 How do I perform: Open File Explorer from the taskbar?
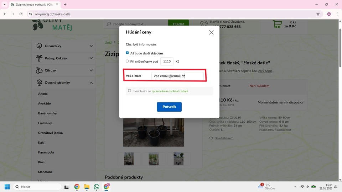click(87, 187)
